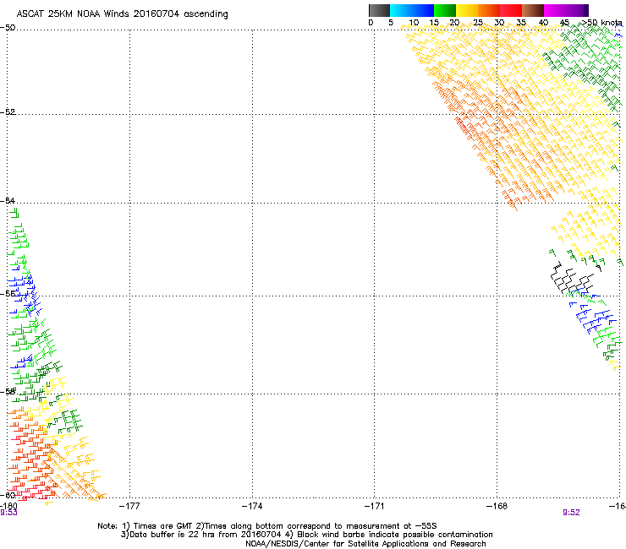The height and width of the screenshot is (549, 626).
Task: Click the ">50 knots" colorbar label
Action: pyautogui.click(x=601, y=23)
